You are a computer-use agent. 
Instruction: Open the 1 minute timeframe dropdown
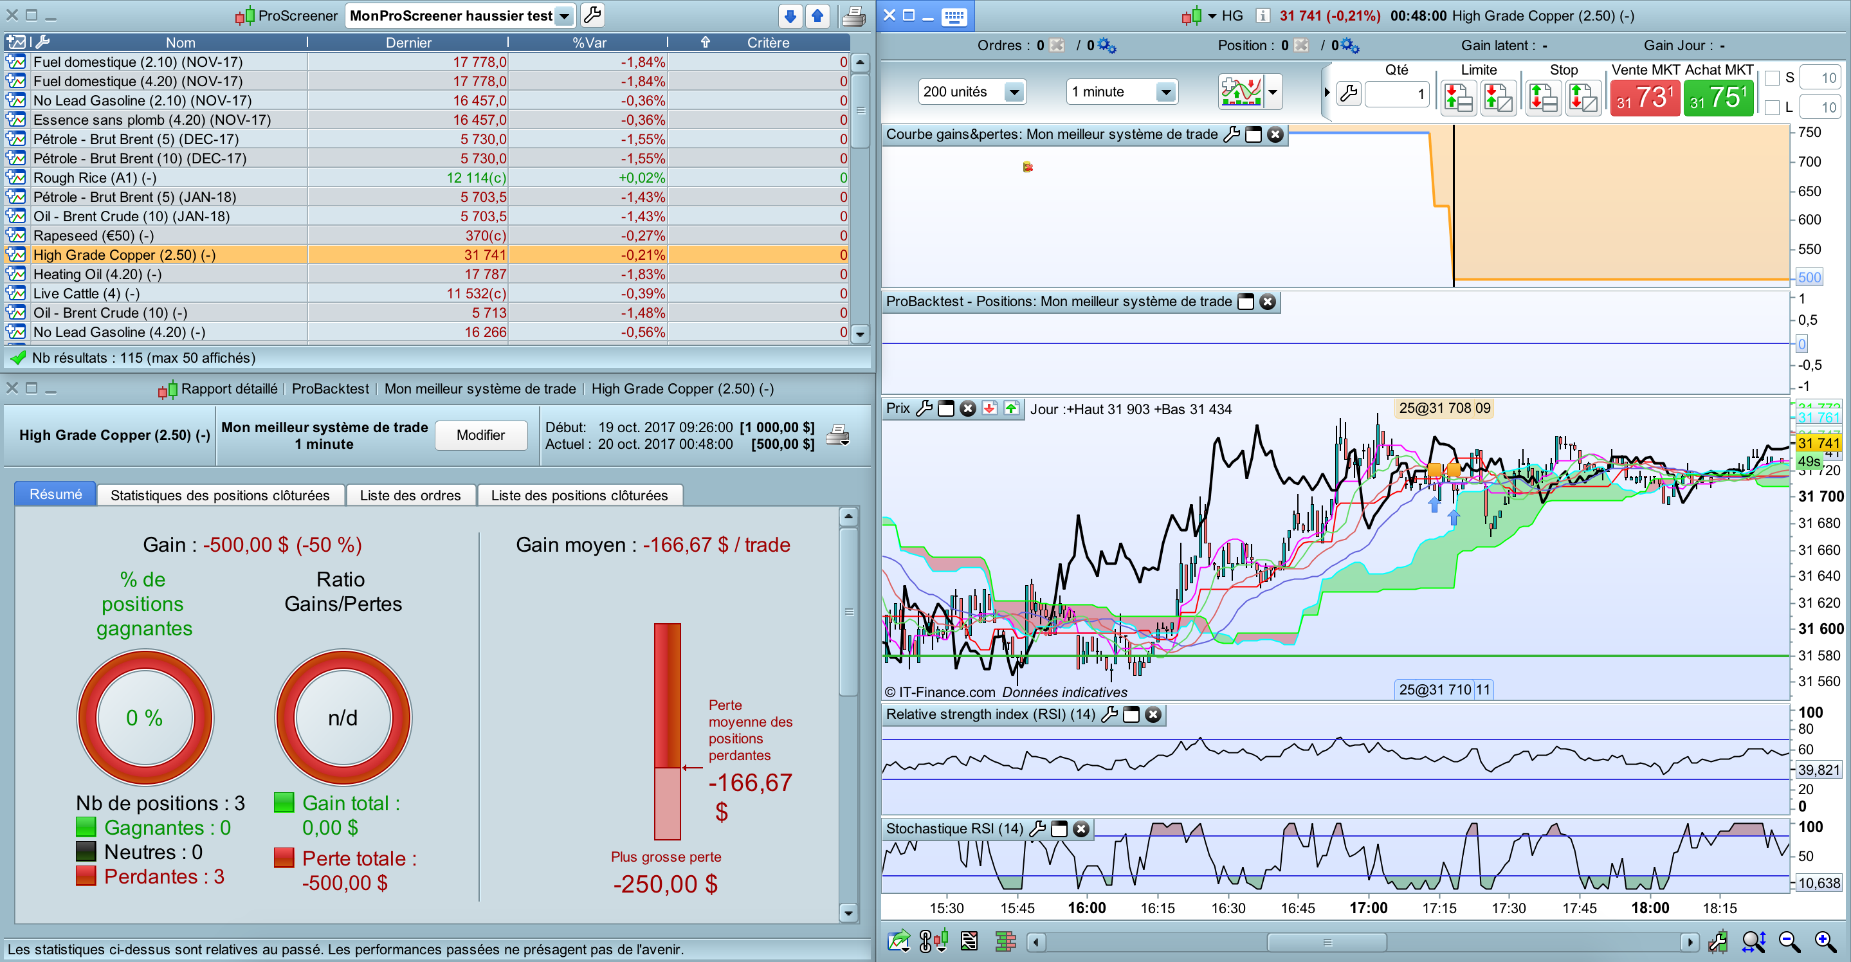[1165, 92]
